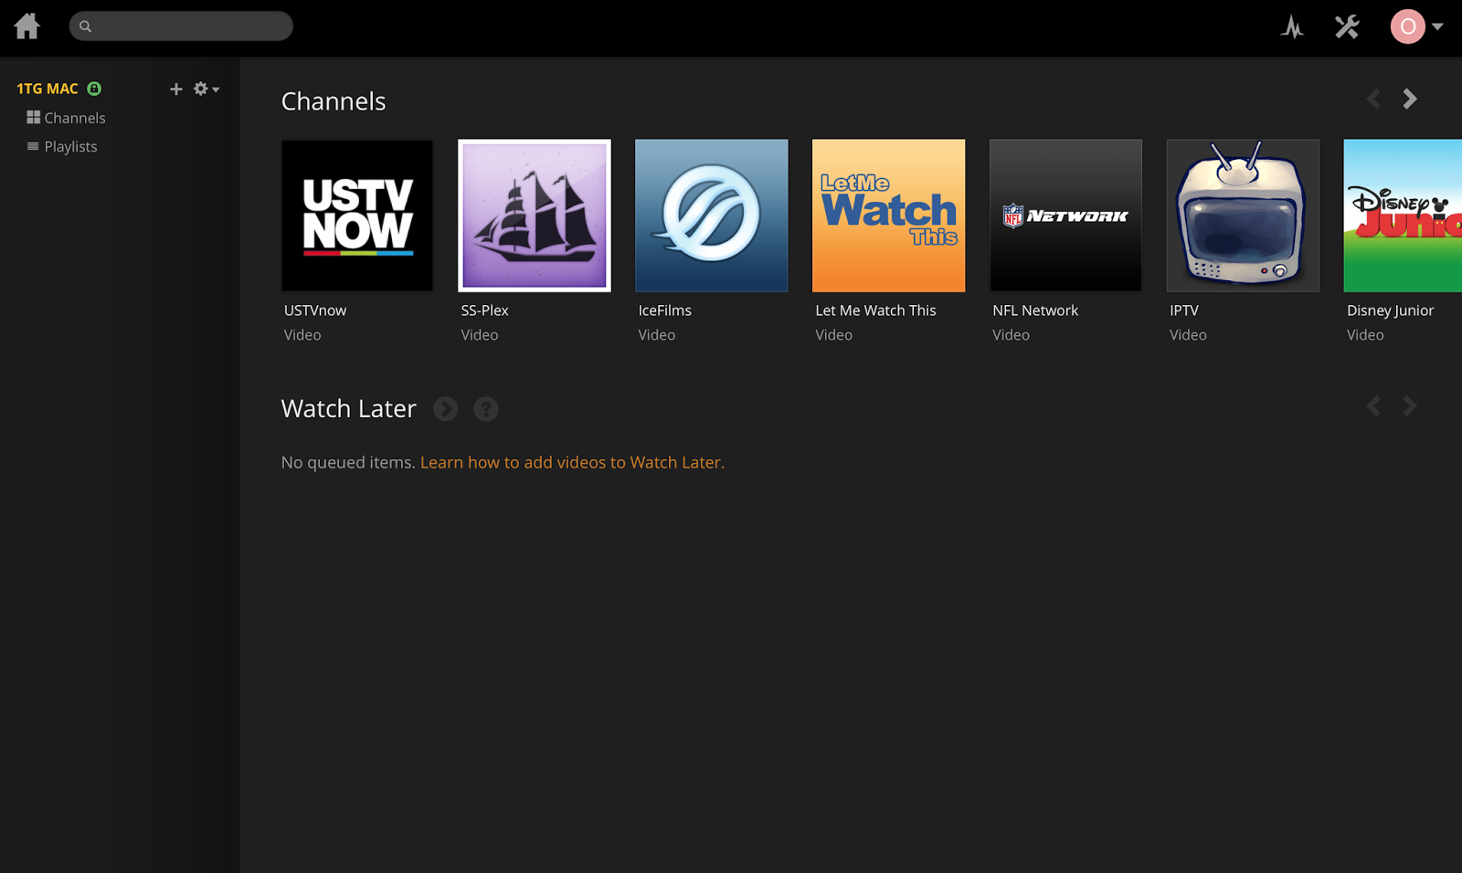The image size is (1462, 873).
Task: Click the Watch Later circled arrow icon
Action: [x=446, y=409]
